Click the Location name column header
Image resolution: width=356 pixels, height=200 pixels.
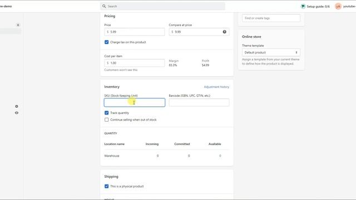[114, 144]
